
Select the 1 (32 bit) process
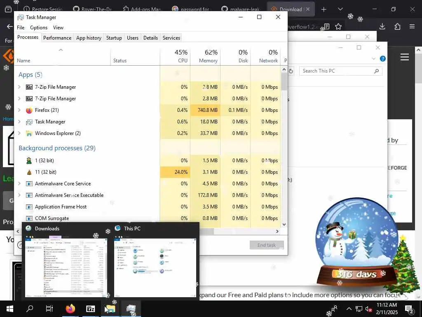click(x=148, y=161)
